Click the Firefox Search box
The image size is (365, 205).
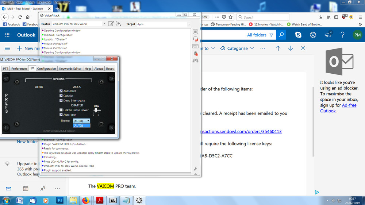tap(263, 17)
